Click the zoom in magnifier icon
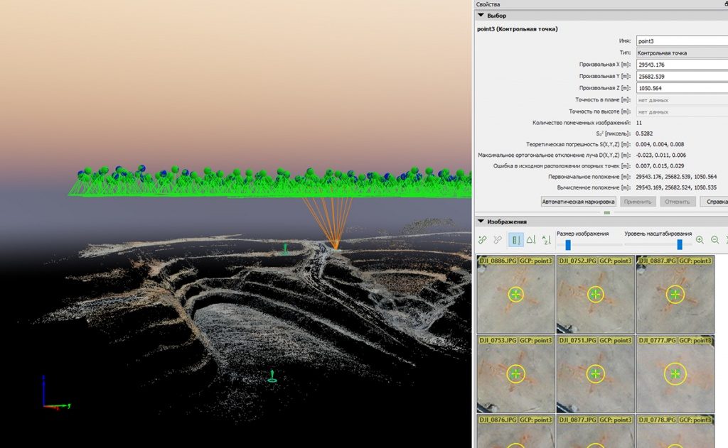This screenshot has width=728, height=448. tap(700, 240)
